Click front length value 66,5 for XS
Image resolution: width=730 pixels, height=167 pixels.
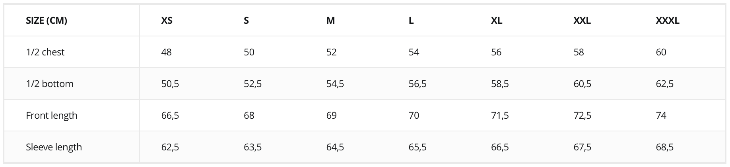[x=170, y=116]
